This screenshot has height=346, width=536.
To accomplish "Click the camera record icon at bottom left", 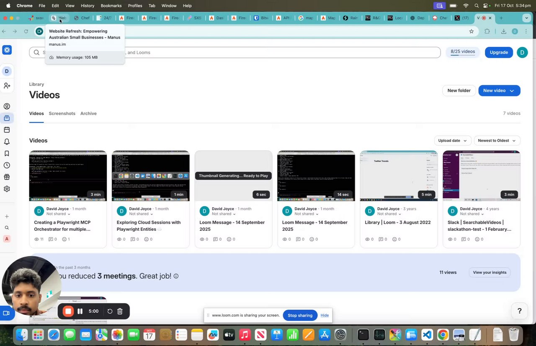I will pyautogui.click(x=6, y=313).
